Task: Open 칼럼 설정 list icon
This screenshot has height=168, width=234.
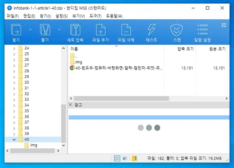Action: click(x=203, y=29)
